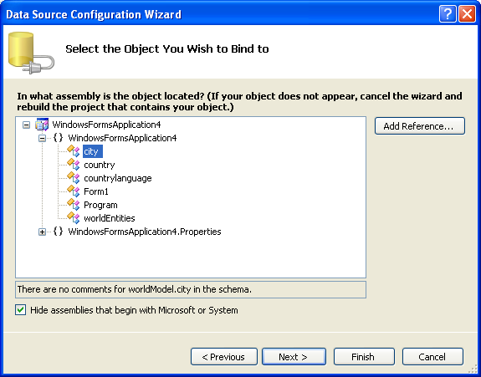This screenshot has width=481, height=377.
Task: Click the Add Reference button
Action: 420,126
